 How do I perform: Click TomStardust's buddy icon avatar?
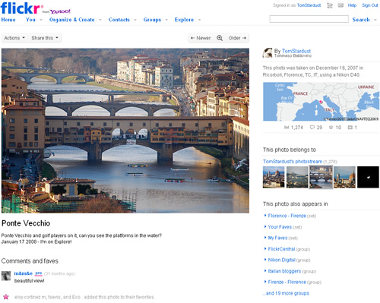[x=268, y=53]
